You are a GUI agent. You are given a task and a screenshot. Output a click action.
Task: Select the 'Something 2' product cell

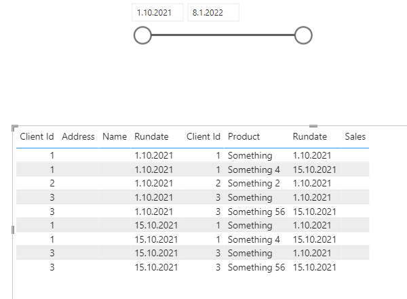(254, 183)
